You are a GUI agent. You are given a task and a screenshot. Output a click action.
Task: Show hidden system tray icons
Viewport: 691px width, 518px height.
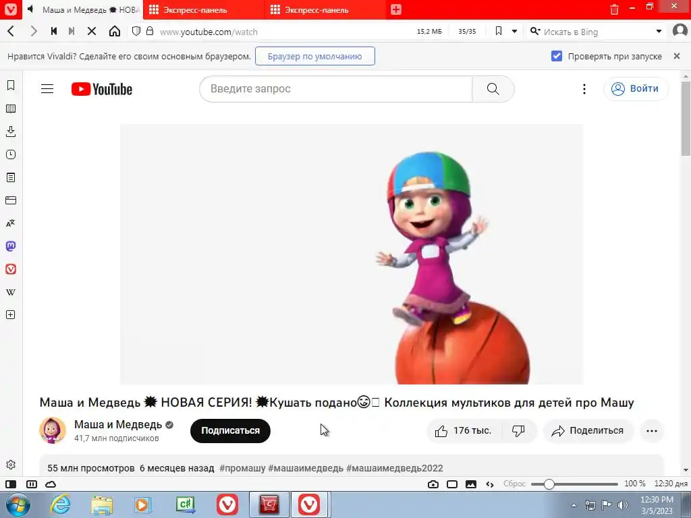pyautogui.click(x=574, y=505)
